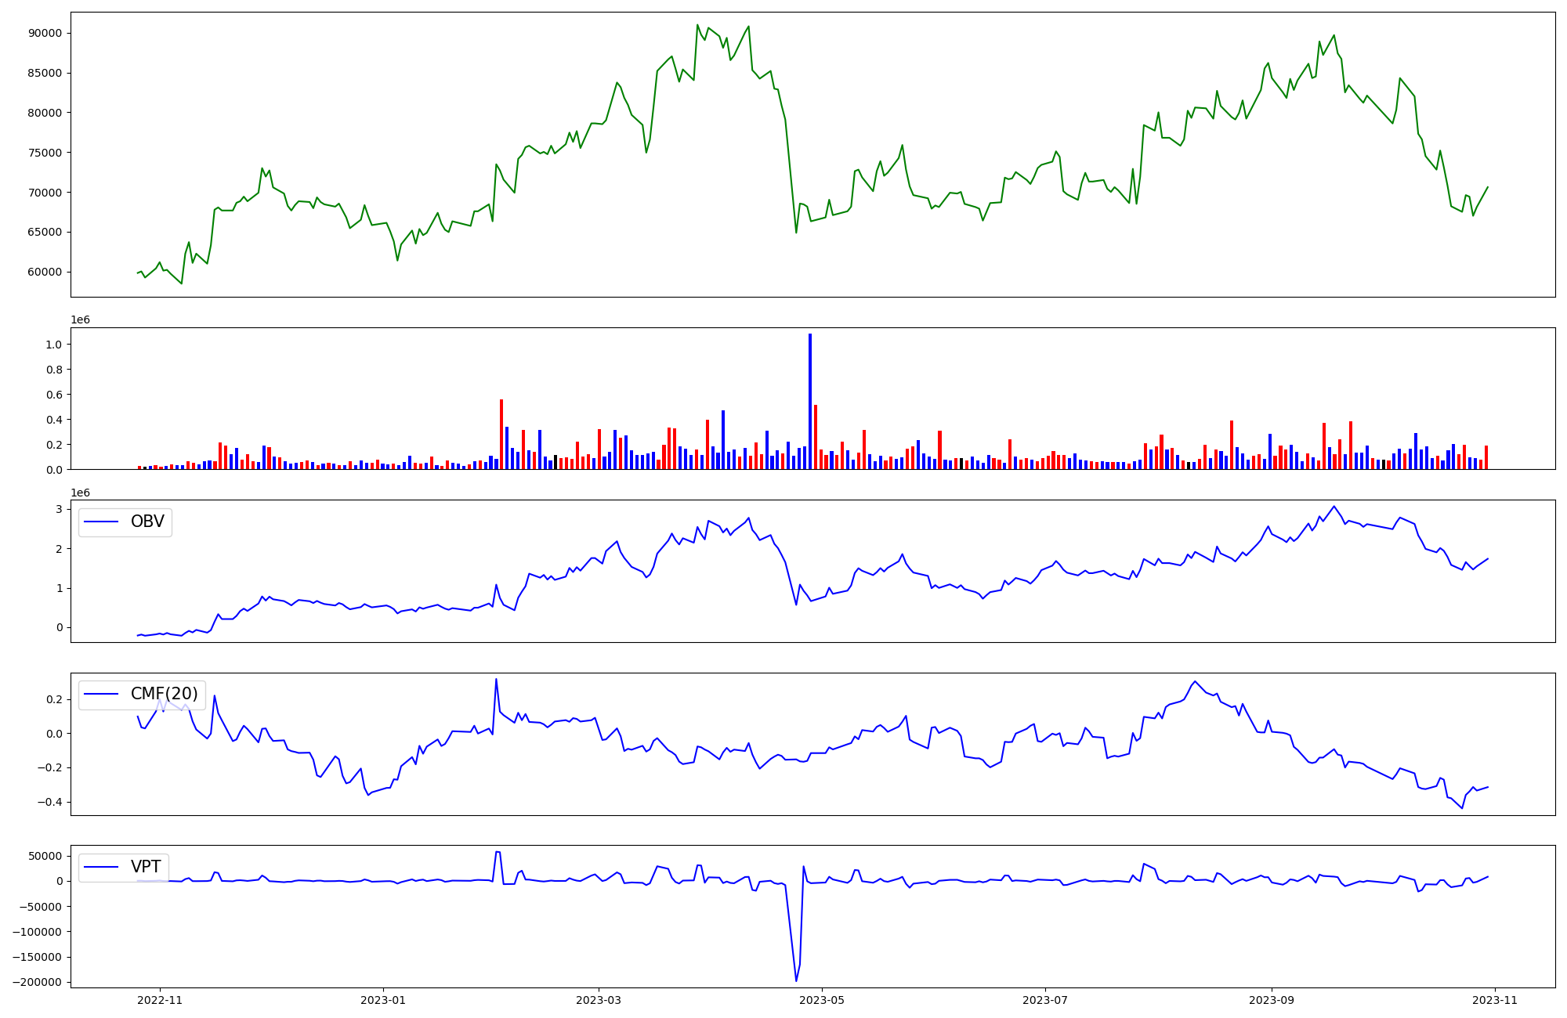Click the lowest point of the VPT dip
The width and height of the screenshot is (1567, 1018).
(796, 980)
